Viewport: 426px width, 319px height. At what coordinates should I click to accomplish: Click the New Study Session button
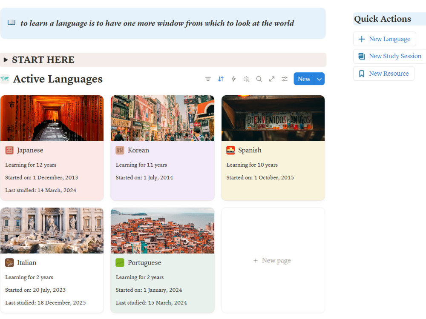pos(390,56)
